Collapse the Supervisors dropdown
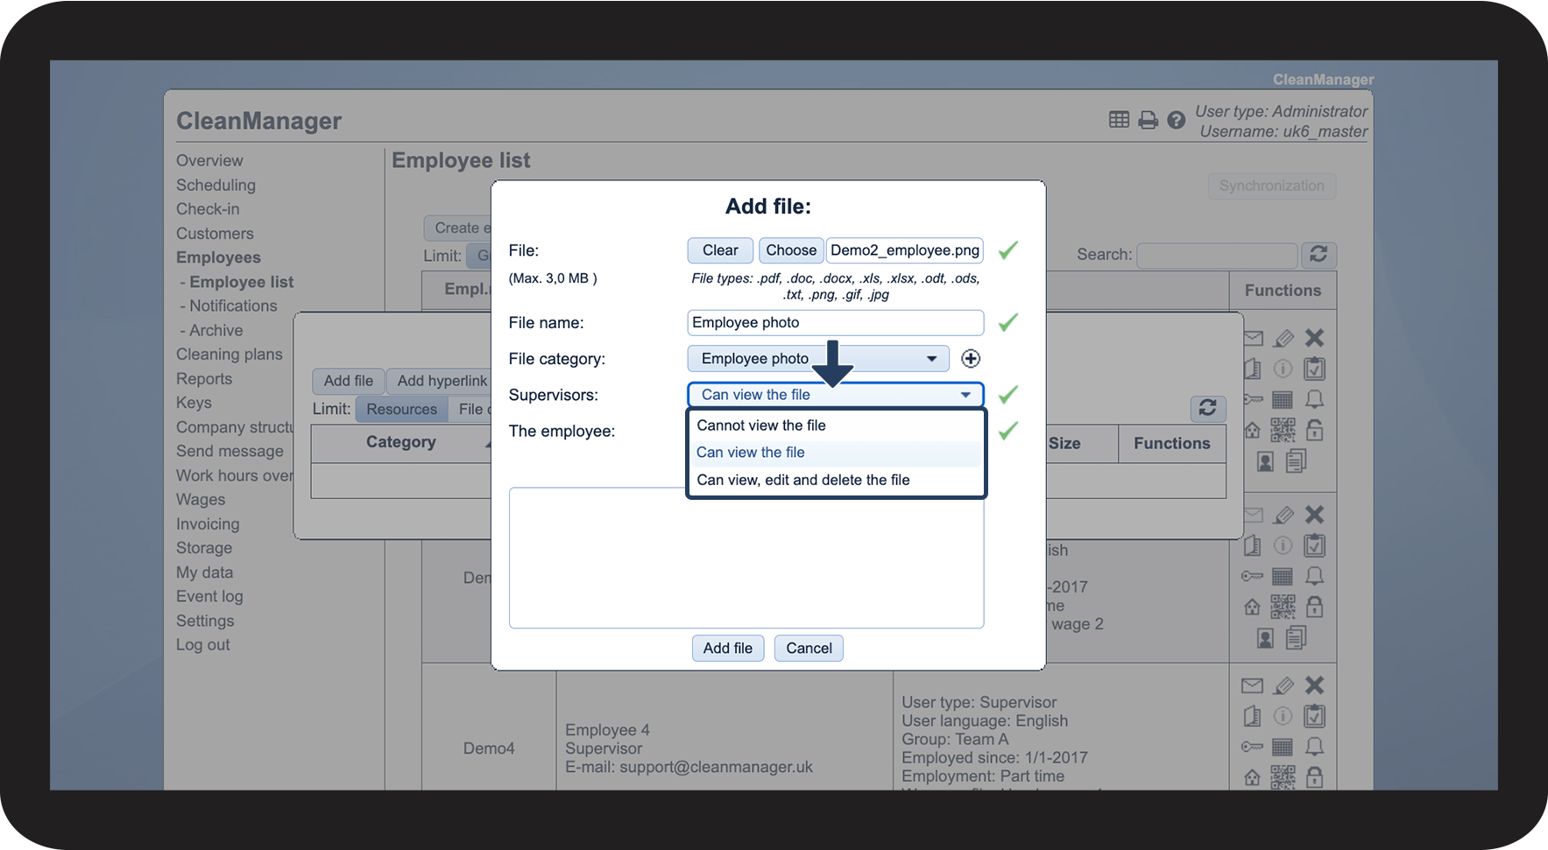This screenshot has width=1548, height=850. click(x=835, y=395)
